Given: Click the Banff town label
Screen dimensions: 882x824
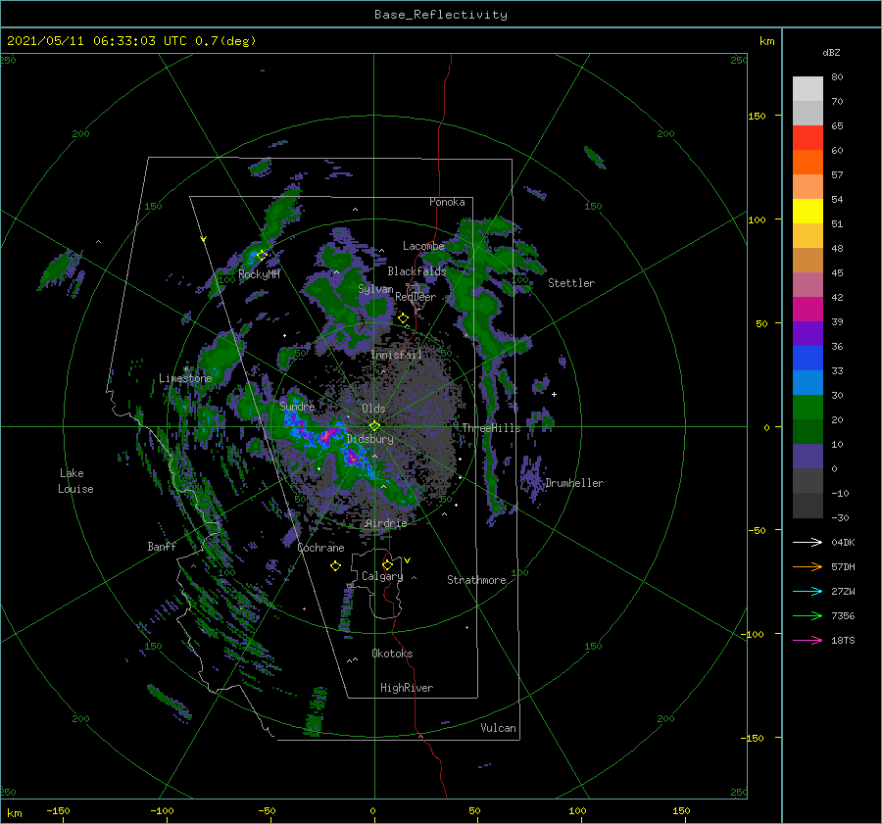Looking at the screenshot, I should point(162,547).
